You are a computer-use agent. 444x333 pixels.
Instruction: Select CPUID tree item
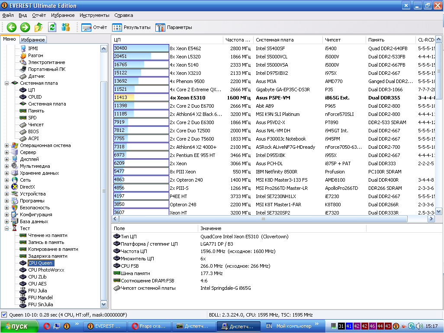35,97
